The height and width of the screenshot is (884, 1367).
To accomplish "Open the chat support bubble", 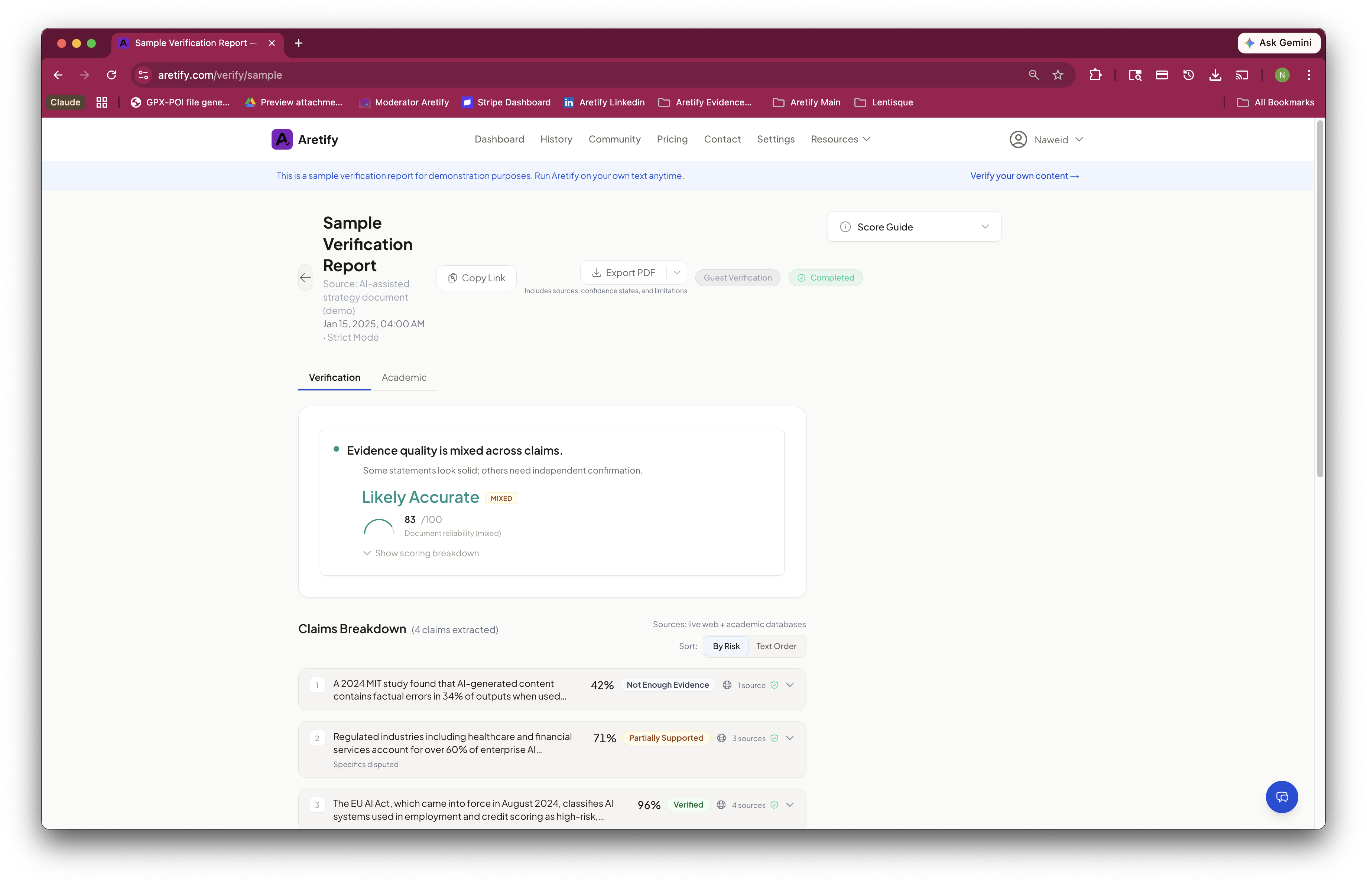I will click(x=1282, y=797).
